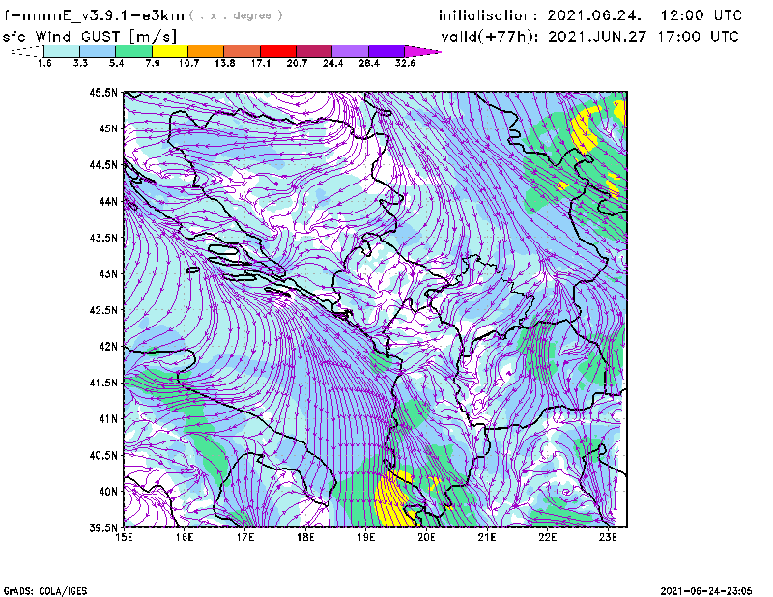The image size is (773, 597).
Task: Click the '40.5N' latitude label
Action: (x=104, y=456)
